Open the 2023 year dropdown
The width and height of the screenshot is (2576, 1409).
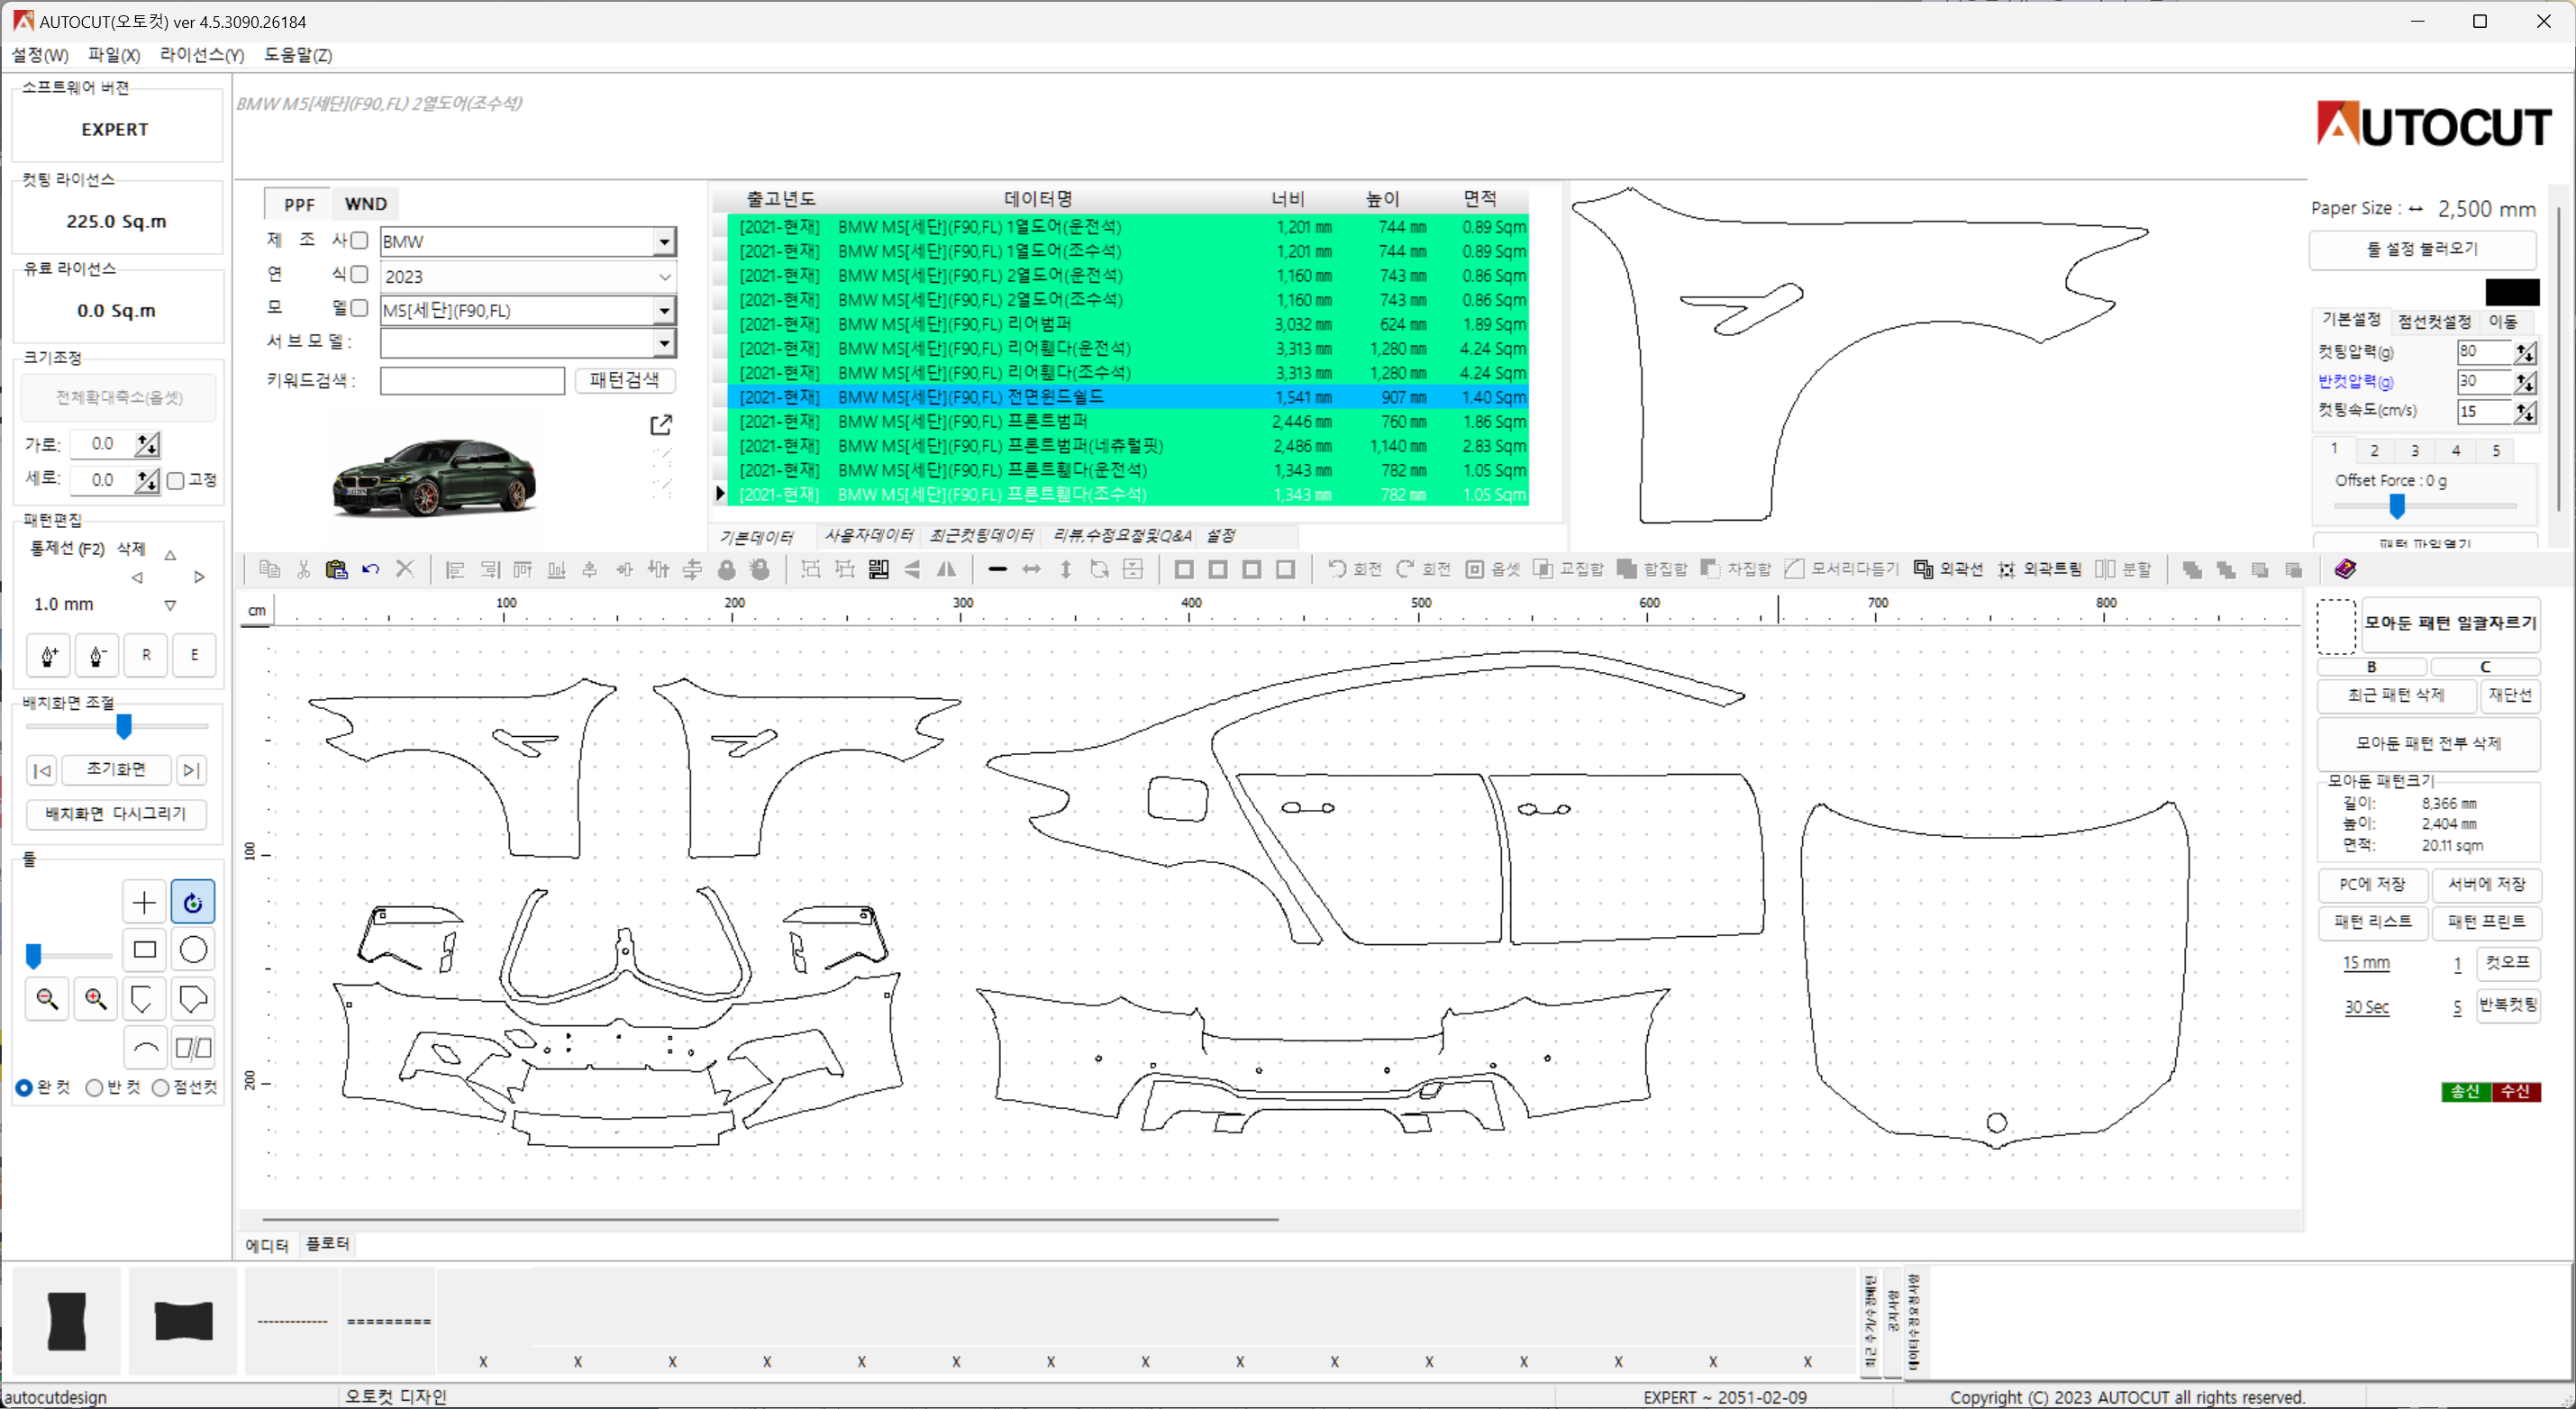coord(664,276)
